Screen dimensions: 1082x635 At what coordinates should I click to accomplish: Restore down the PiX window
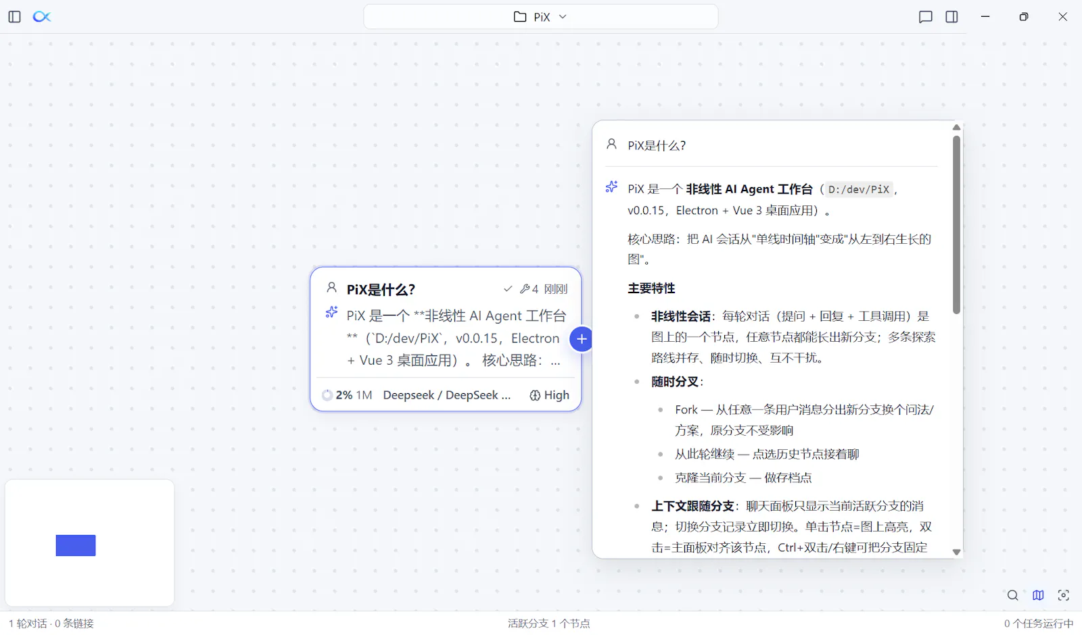(x=1024, y=17)
